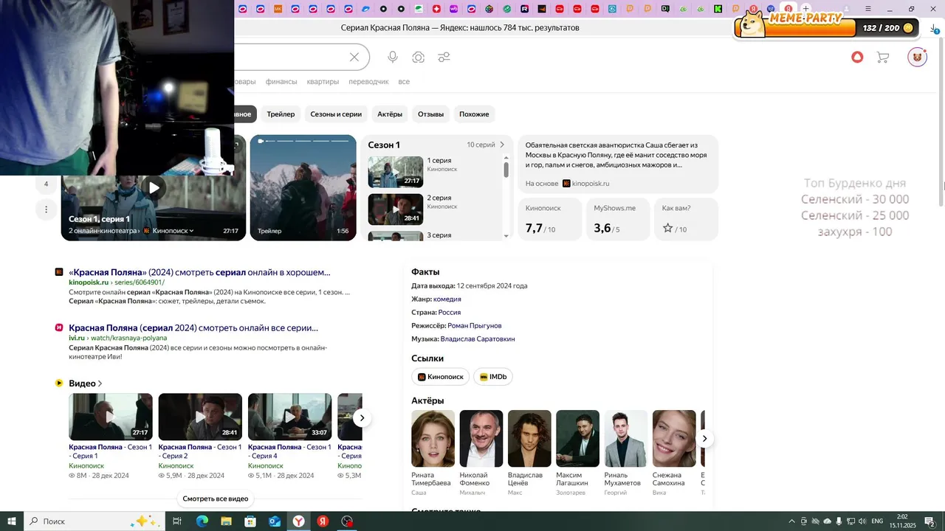Open Microsoft Store from the taskbar
Image resolution: width=945 pixels, height=531 pixels.
(250, 521)
